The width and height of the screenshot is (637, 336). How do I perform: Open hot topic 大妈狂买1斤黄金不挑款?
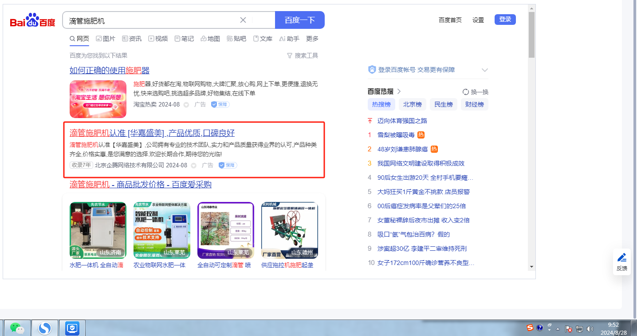[x=424, y=192]
